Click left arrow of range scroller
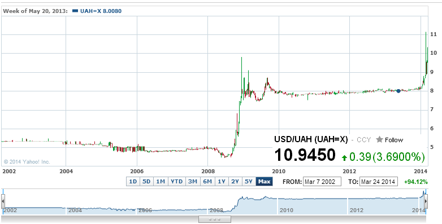The image size is (442, 224). coord(3,201)
